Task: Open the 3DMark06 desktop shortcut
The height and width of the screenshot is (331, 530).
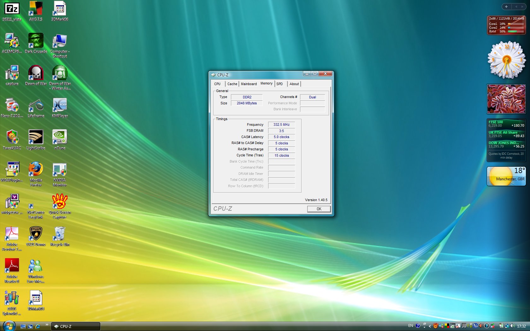Action: [x=60, y=9]
